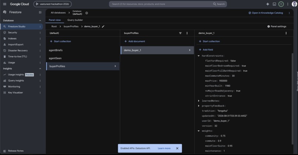Open Indexes page in sidebar
This screenshot has height=155, width=298.
pos(12,39)
